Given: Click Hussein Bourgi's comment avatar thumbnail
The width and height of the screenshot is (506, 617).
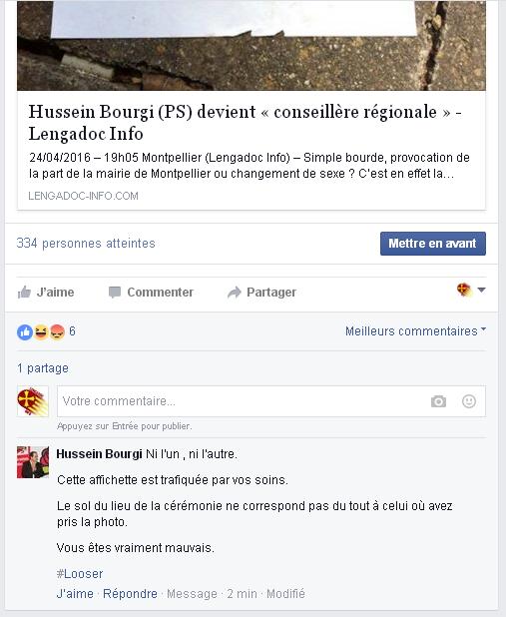Looking at the screenshot, I should (33, 462).
